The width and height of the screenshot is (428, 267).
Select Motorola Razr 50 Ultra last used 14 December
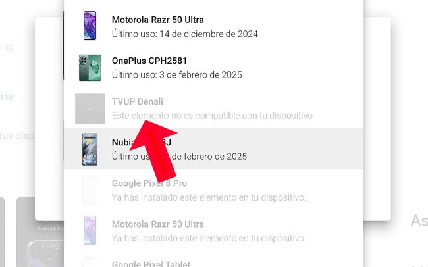tap(213, 27)
